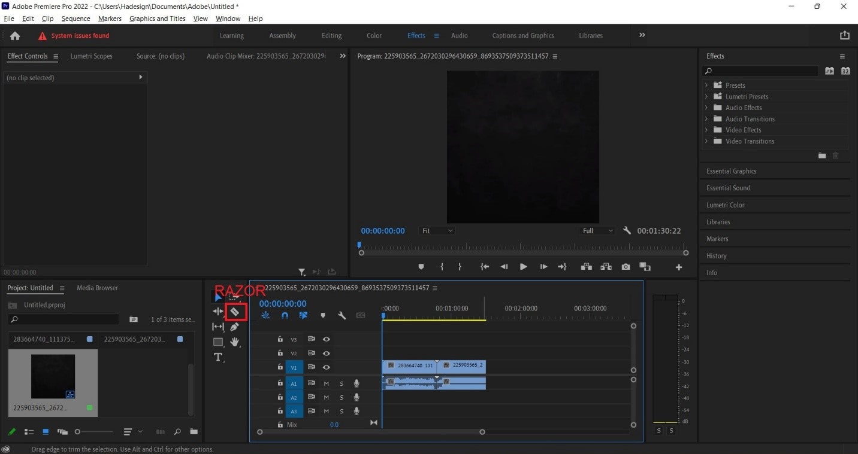Show more workspaces overflow arrows

(642, 35)
